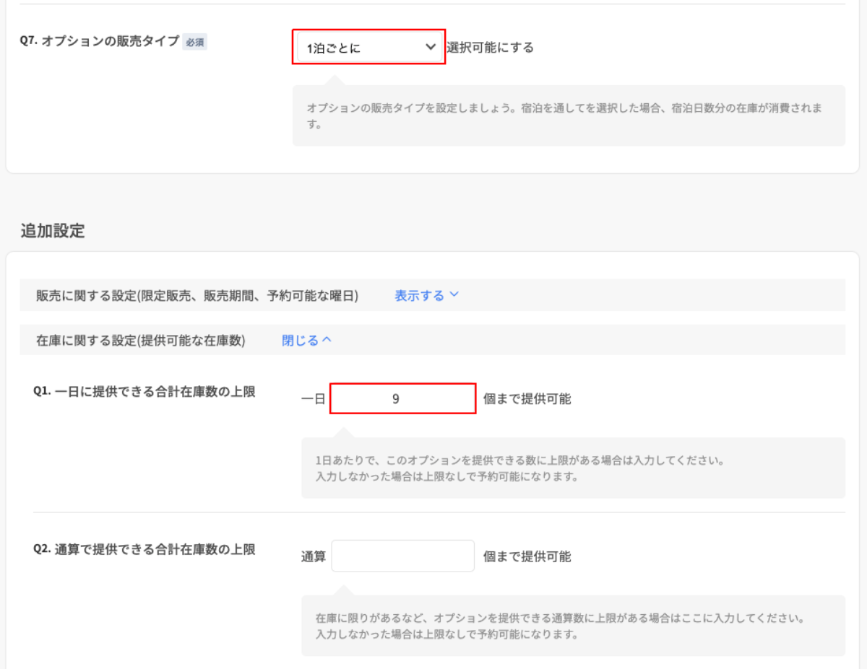
Task: Click the 追加設定 section heading
Action: (x=53, y=232)
